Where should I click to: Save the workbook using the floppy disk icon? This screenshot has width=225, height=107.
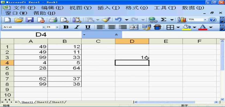pyautogui.click(x=29, y=20)
